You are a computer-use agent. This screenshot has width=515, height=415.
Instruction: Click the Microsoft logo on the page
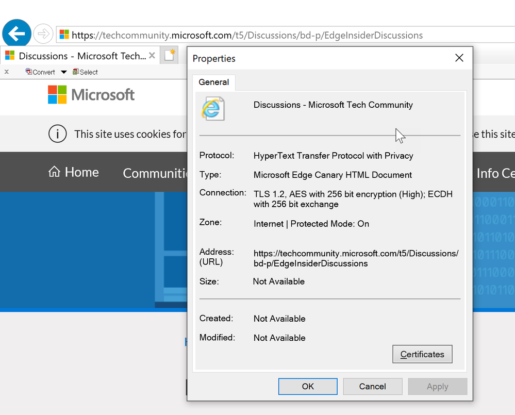(91, 94)
